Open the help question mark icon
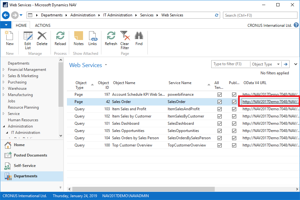Image resolution: width=300 pixels, height=200 pixels. click(x=296, y=25)
